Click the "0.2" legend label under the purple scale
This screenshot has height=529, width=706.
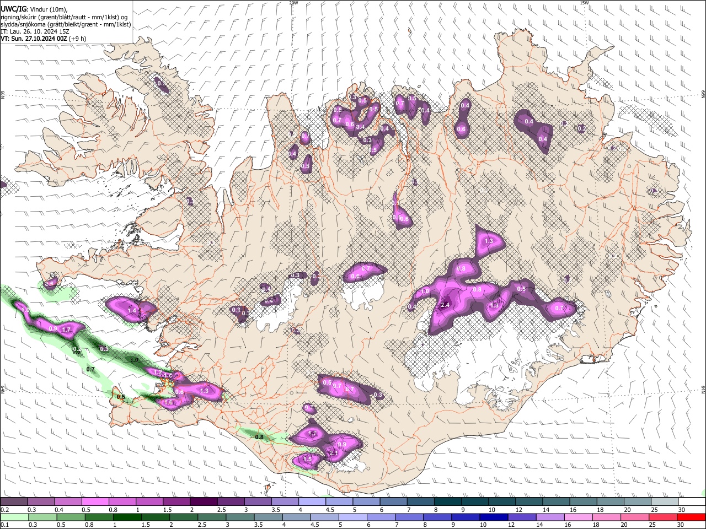4,510
